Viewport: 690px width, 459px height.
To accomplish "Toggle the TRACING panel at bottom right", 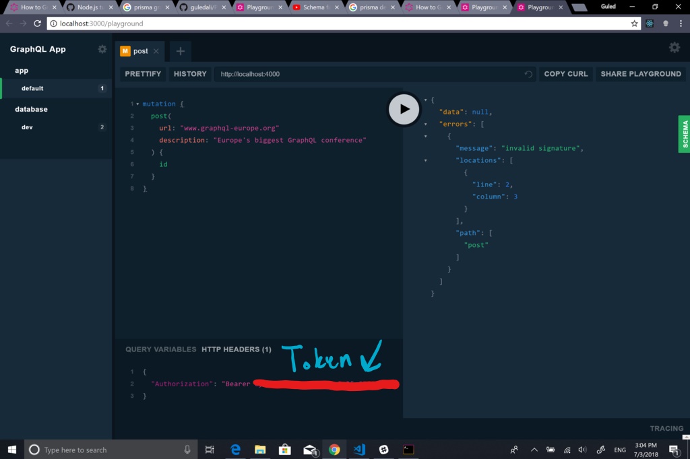I will [x=666, y=428].
